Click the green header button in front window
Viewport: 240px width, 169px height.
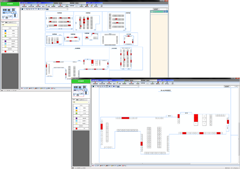coord(81,81)
